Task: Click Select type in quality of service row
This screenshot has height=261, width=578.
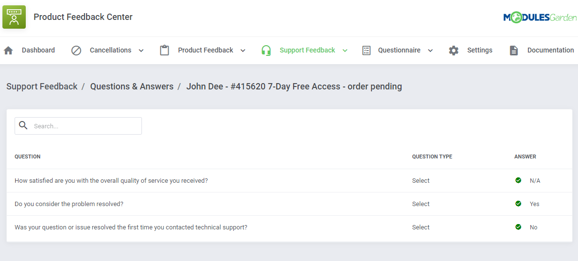Action: [x=420, y=181]
